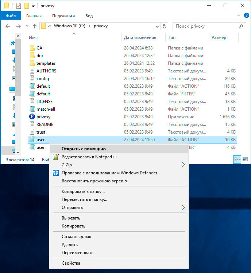Open address bar history dropdown
The height and width of the screenshot is (273, 251).
coord(157,26)
